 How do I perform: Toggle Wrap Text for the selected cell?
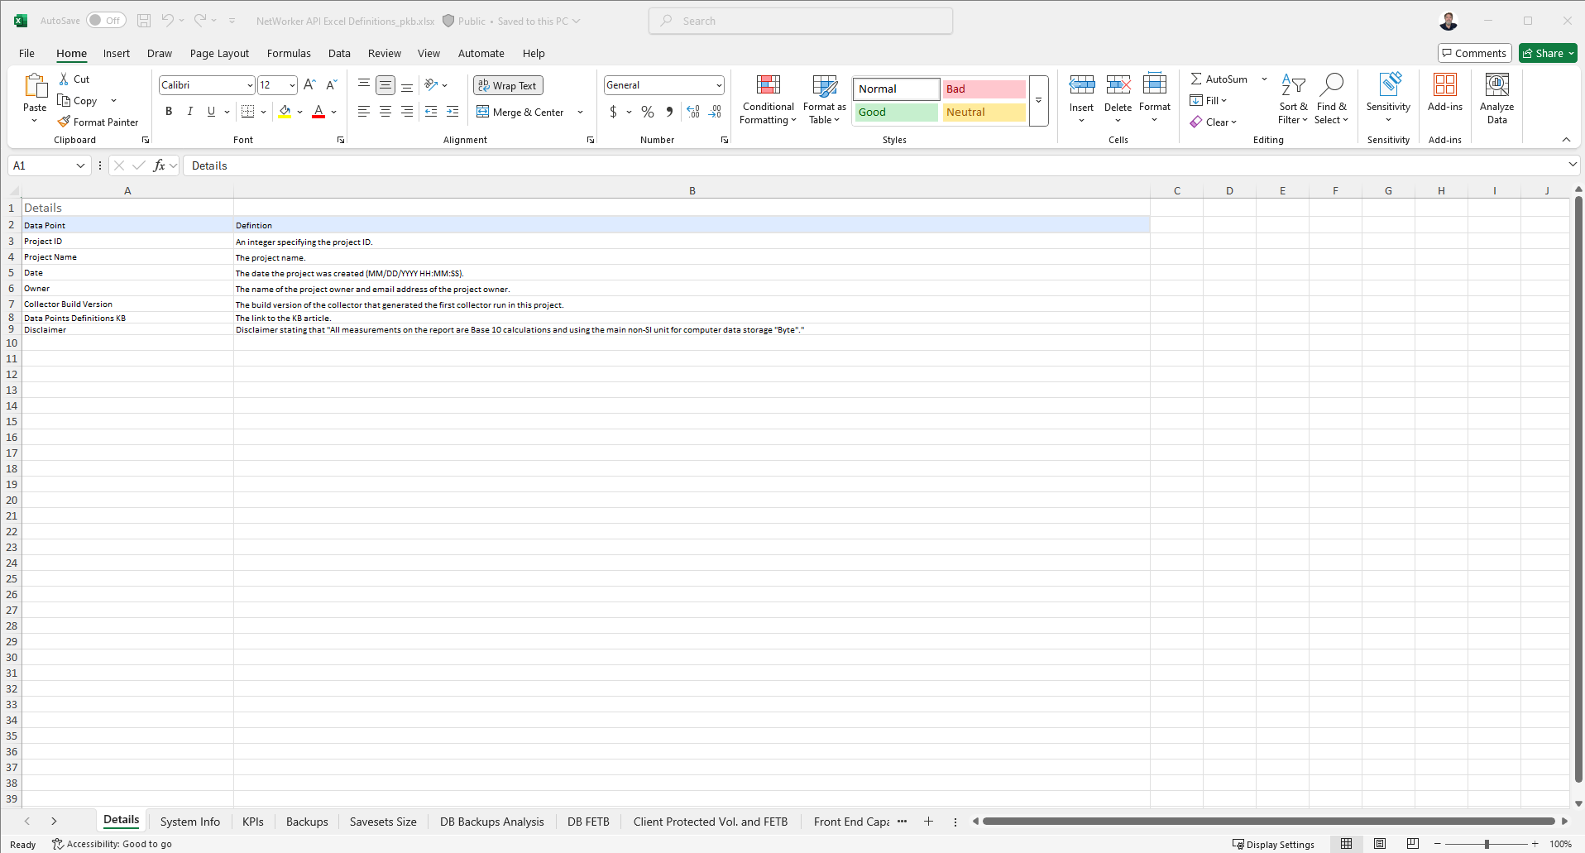(508, 85)
